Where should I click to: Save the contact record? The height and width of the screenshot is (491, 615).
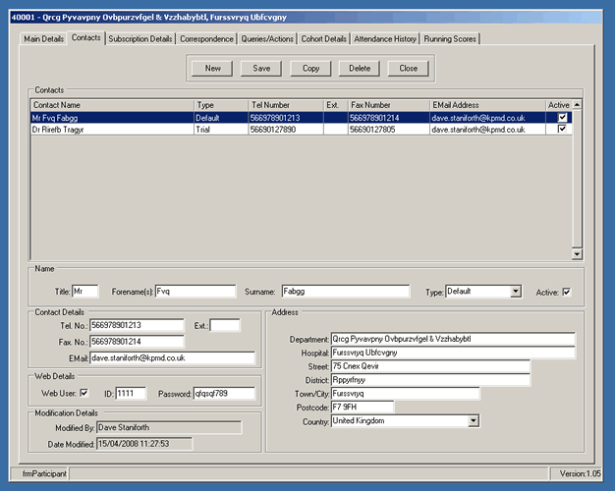(x=261, y=68)
